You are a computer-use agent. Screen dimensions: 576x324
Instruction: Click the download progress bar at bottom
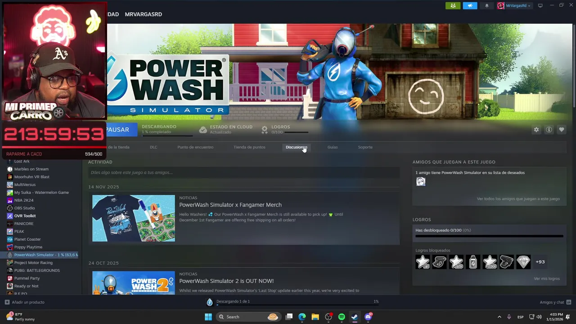[297, 305]
